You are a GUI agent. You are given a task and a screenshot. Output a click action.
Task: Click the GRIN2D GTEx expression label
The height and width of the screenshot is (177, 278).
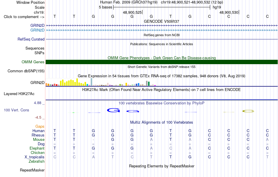pos(37,83)
